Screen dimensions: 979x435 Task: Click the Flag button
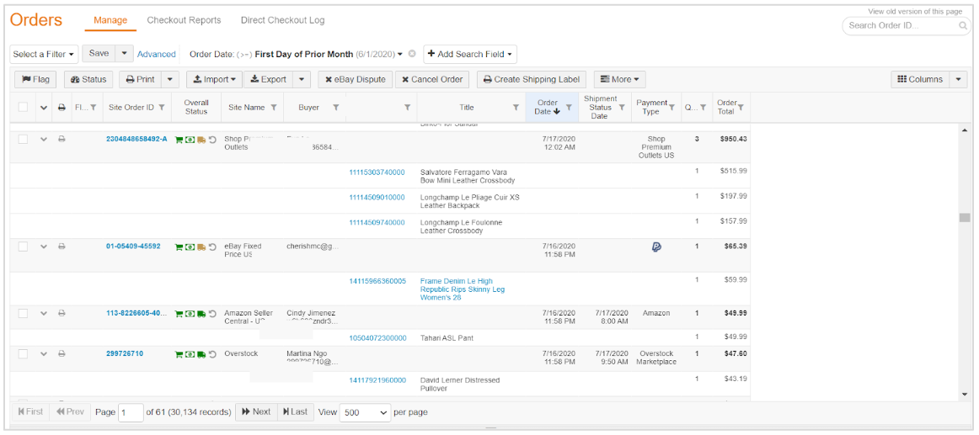35,79
